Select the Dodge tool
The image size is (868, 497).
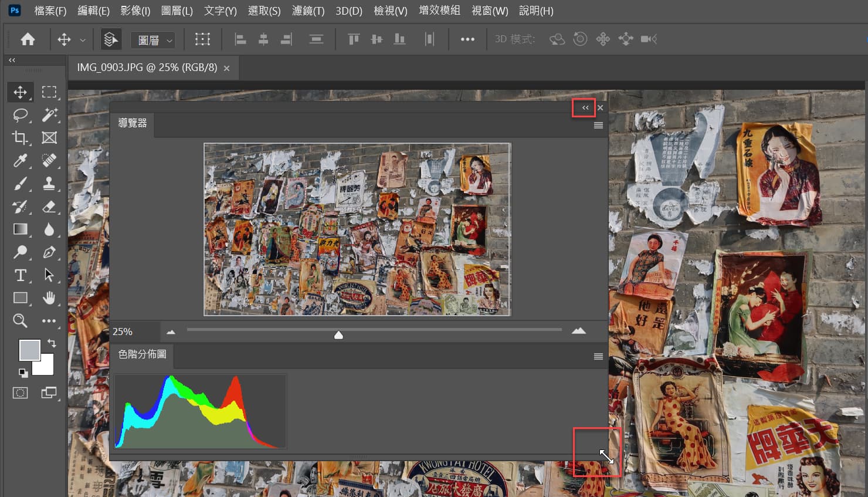(x=20, y=252)
